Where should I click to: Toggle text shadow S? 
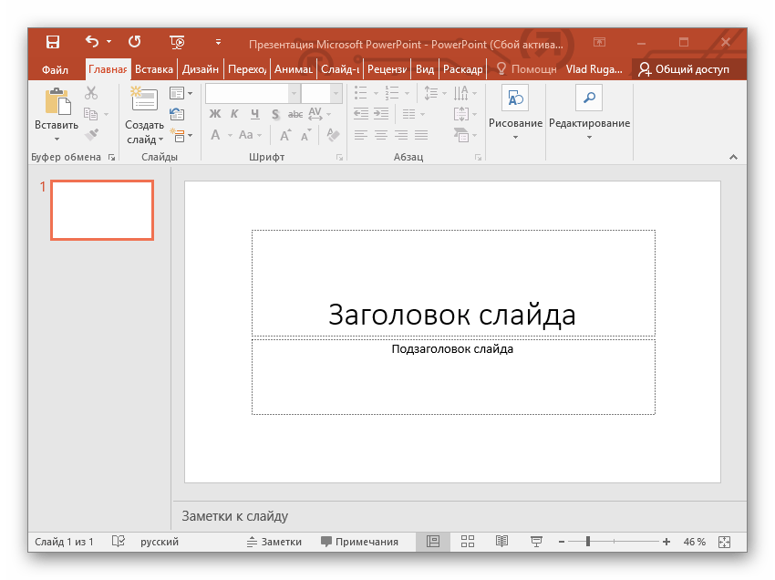click(275, 115)
